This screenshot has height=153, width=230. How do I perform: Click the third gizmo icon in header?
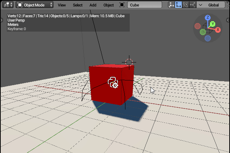(185, 5)
